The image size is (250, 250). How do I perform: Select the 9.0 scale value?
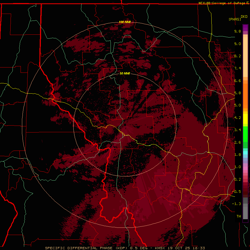[237, 44]
